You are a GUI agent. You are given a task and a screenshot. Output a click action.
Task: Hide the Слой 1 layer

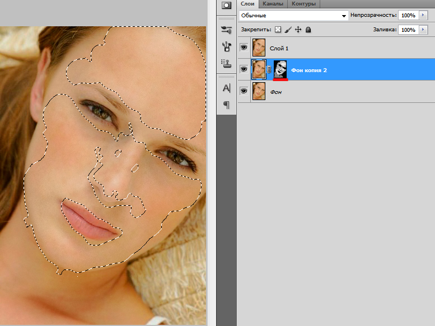tap(244, 48)
